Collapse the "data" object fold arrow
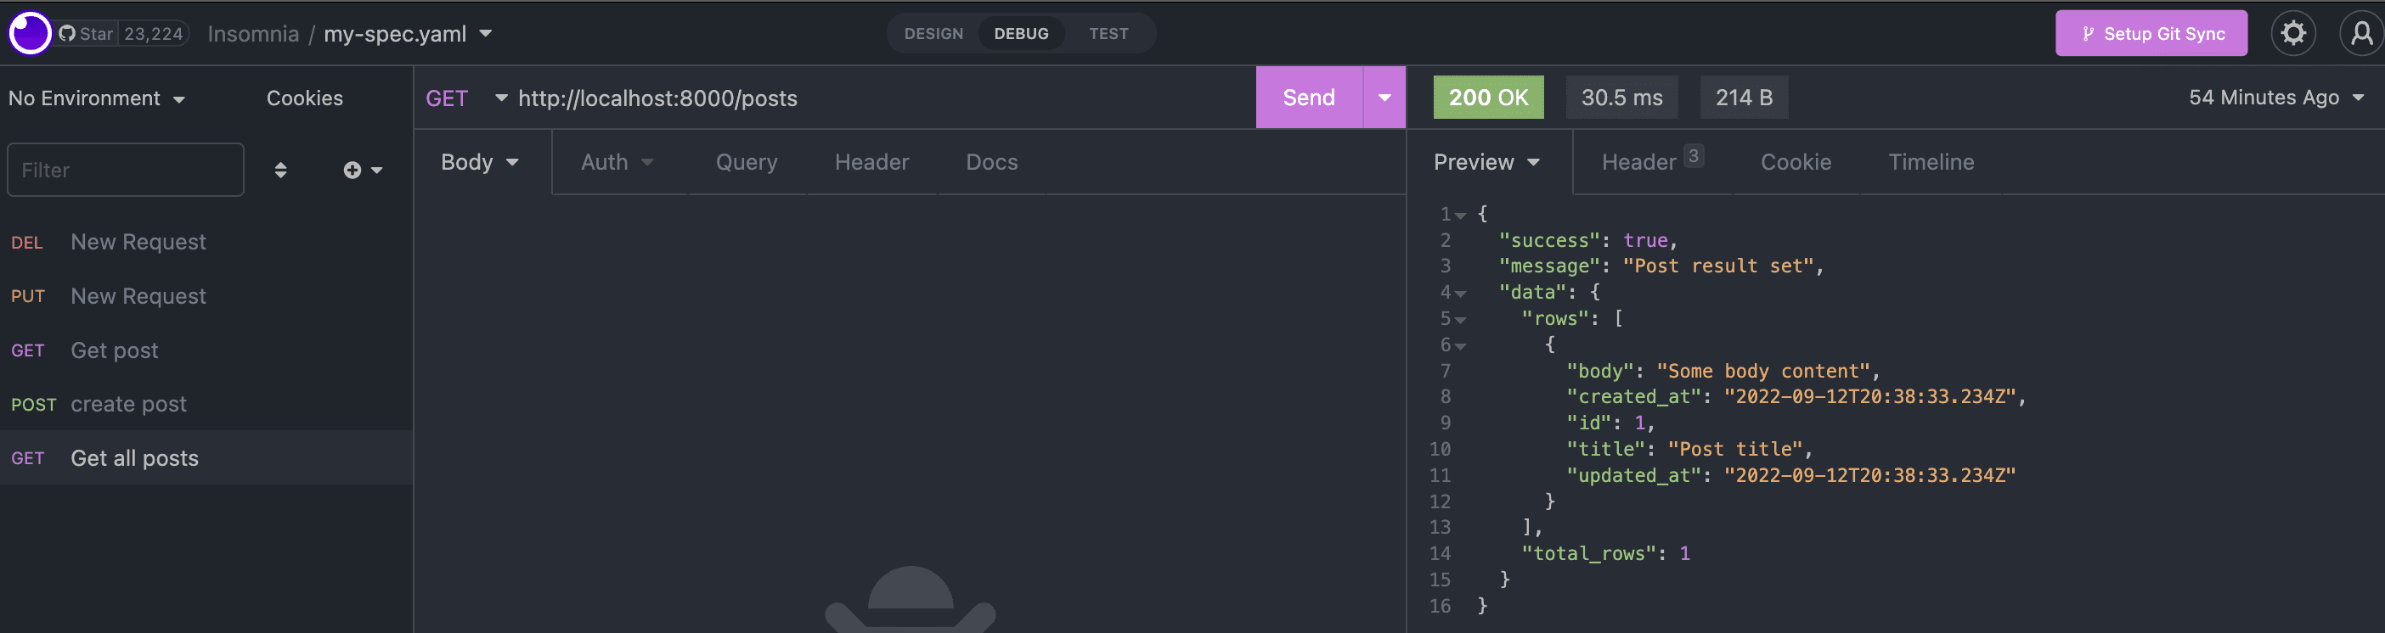2385x633 pixels. pyautogui.click(x=1460, y=294)
